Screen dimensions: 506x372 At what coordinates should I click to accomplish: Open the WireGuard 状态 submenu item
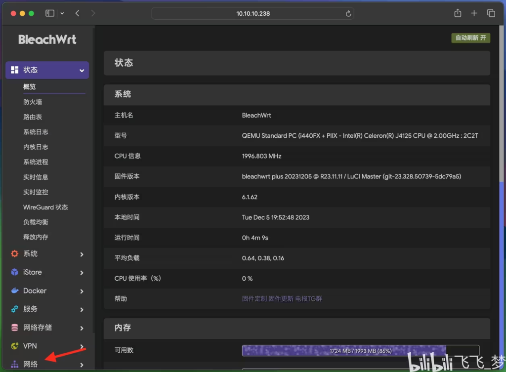coord(45,207)
